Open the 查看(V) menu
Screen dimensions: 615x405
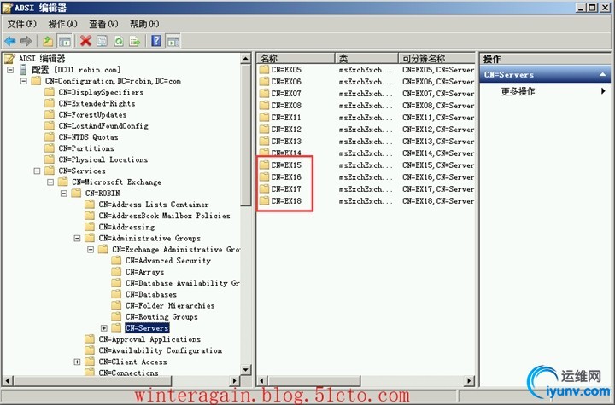pyautogui.click(x=103, y=24)
